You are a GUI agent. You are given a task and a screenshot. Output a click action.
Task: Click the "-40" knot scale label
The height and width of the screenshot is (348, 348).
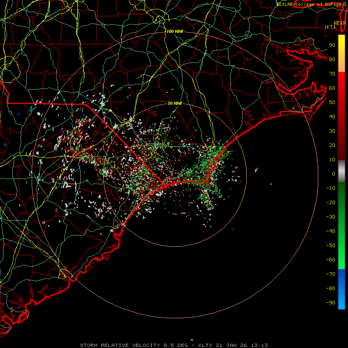[331, 231]
